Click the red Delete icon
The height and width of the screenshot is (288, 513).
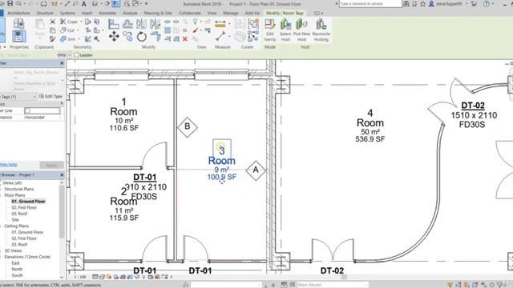point(185,39)
